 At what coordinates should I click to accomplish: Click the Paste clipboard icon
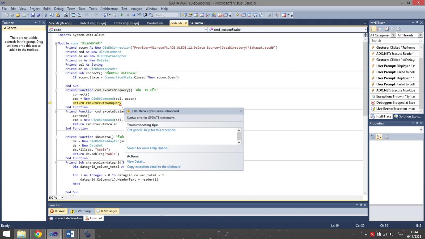click(58, 15)
